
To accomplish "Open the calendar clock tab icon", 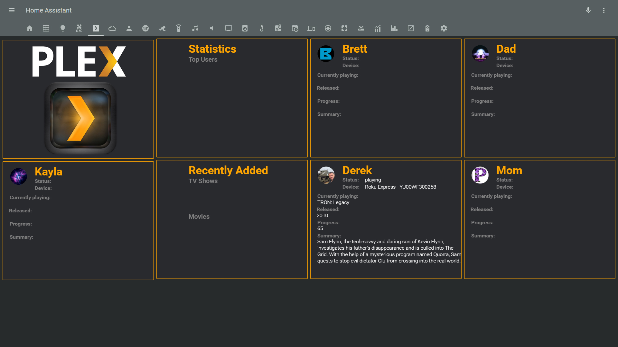I will (295, 28).
